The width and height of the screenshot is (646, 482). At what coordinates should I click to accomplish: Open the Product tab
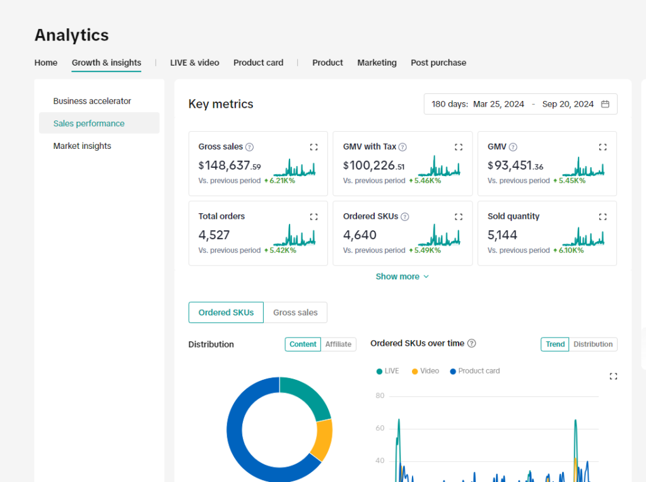327,62
